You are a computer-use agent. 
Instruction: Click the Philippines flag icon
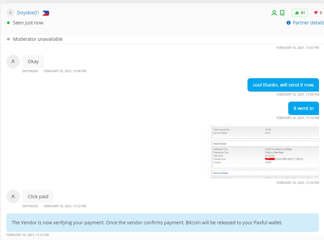[46, 13]
